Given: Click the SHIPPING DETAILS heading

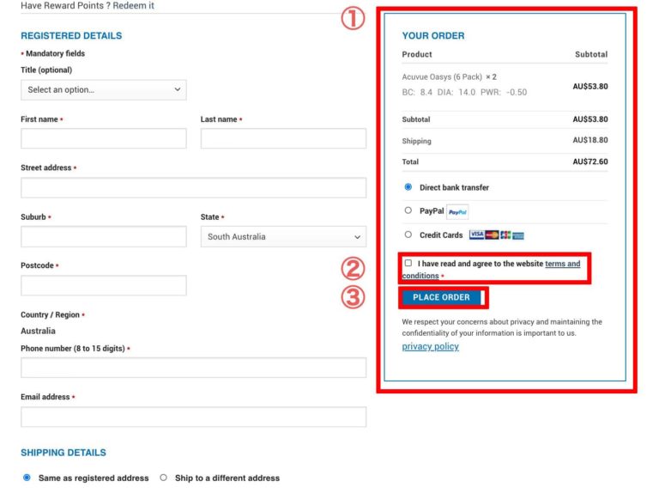Looking at the screenshot, I should pos(63,453).
